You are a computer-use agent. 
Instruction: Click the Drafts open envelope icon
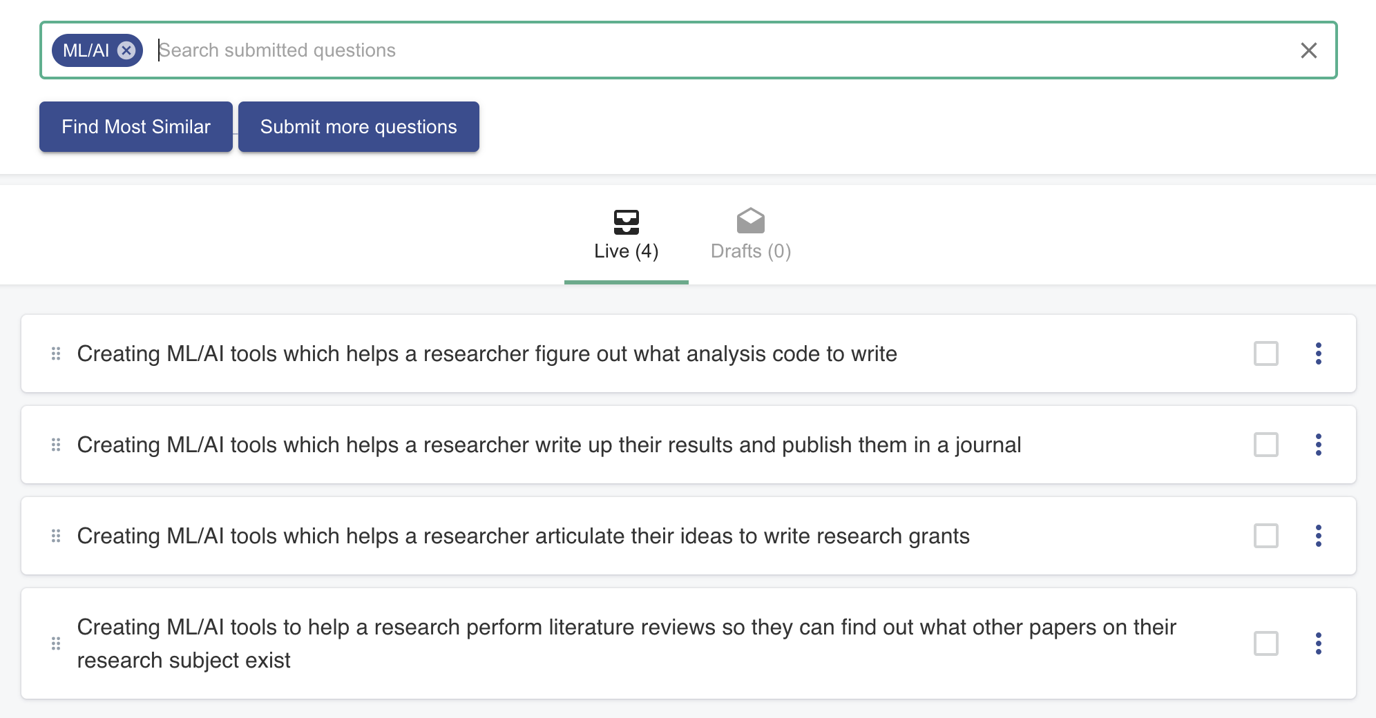tap(751, 221)
